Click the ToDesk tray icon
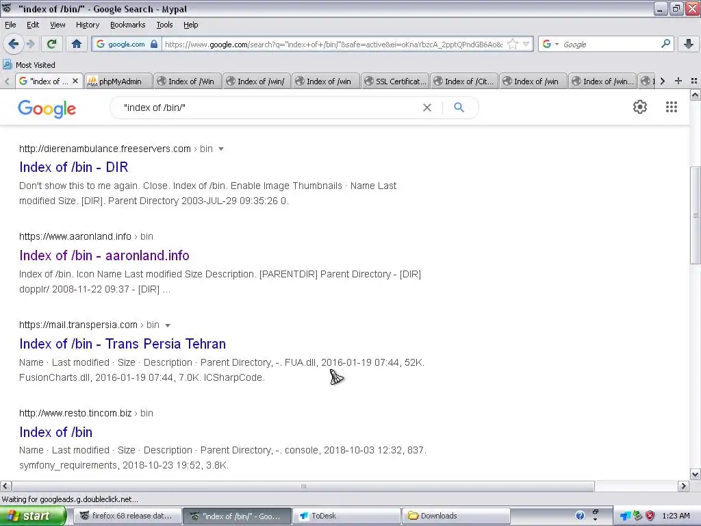 (x=626, y=516)
